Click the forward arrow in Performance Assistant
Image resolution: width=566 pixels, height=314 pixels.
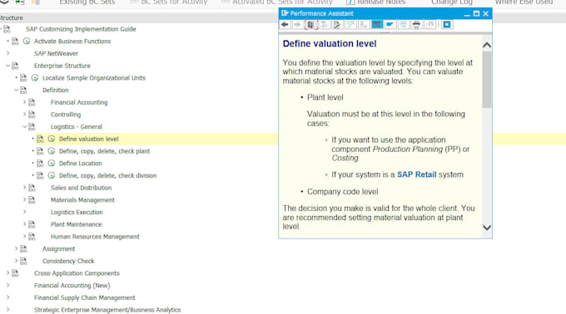tap(297, 24)
